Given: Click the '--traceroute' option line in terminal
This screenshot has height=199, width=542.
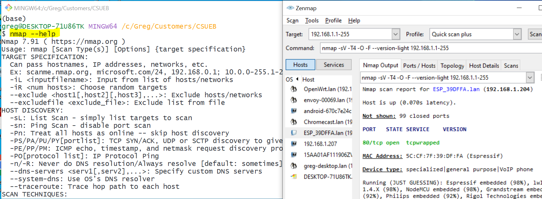Looking at the screenshot, I should (95, 187).
